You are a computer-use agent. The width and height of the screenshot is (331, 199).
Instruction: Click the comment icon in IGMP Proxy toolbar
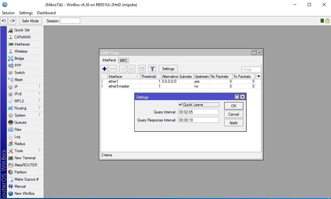142,69
